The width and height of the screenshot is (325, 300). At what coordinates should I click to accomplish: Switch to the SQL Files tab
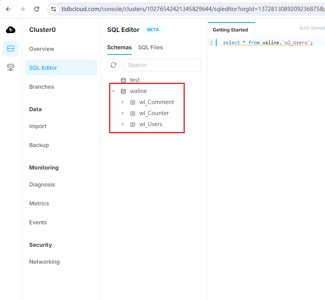[150, 48]
